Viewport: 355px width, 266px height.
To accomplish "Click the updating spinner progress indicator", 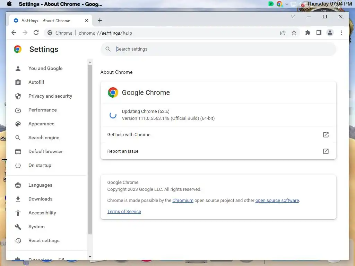I will (113, 115).
